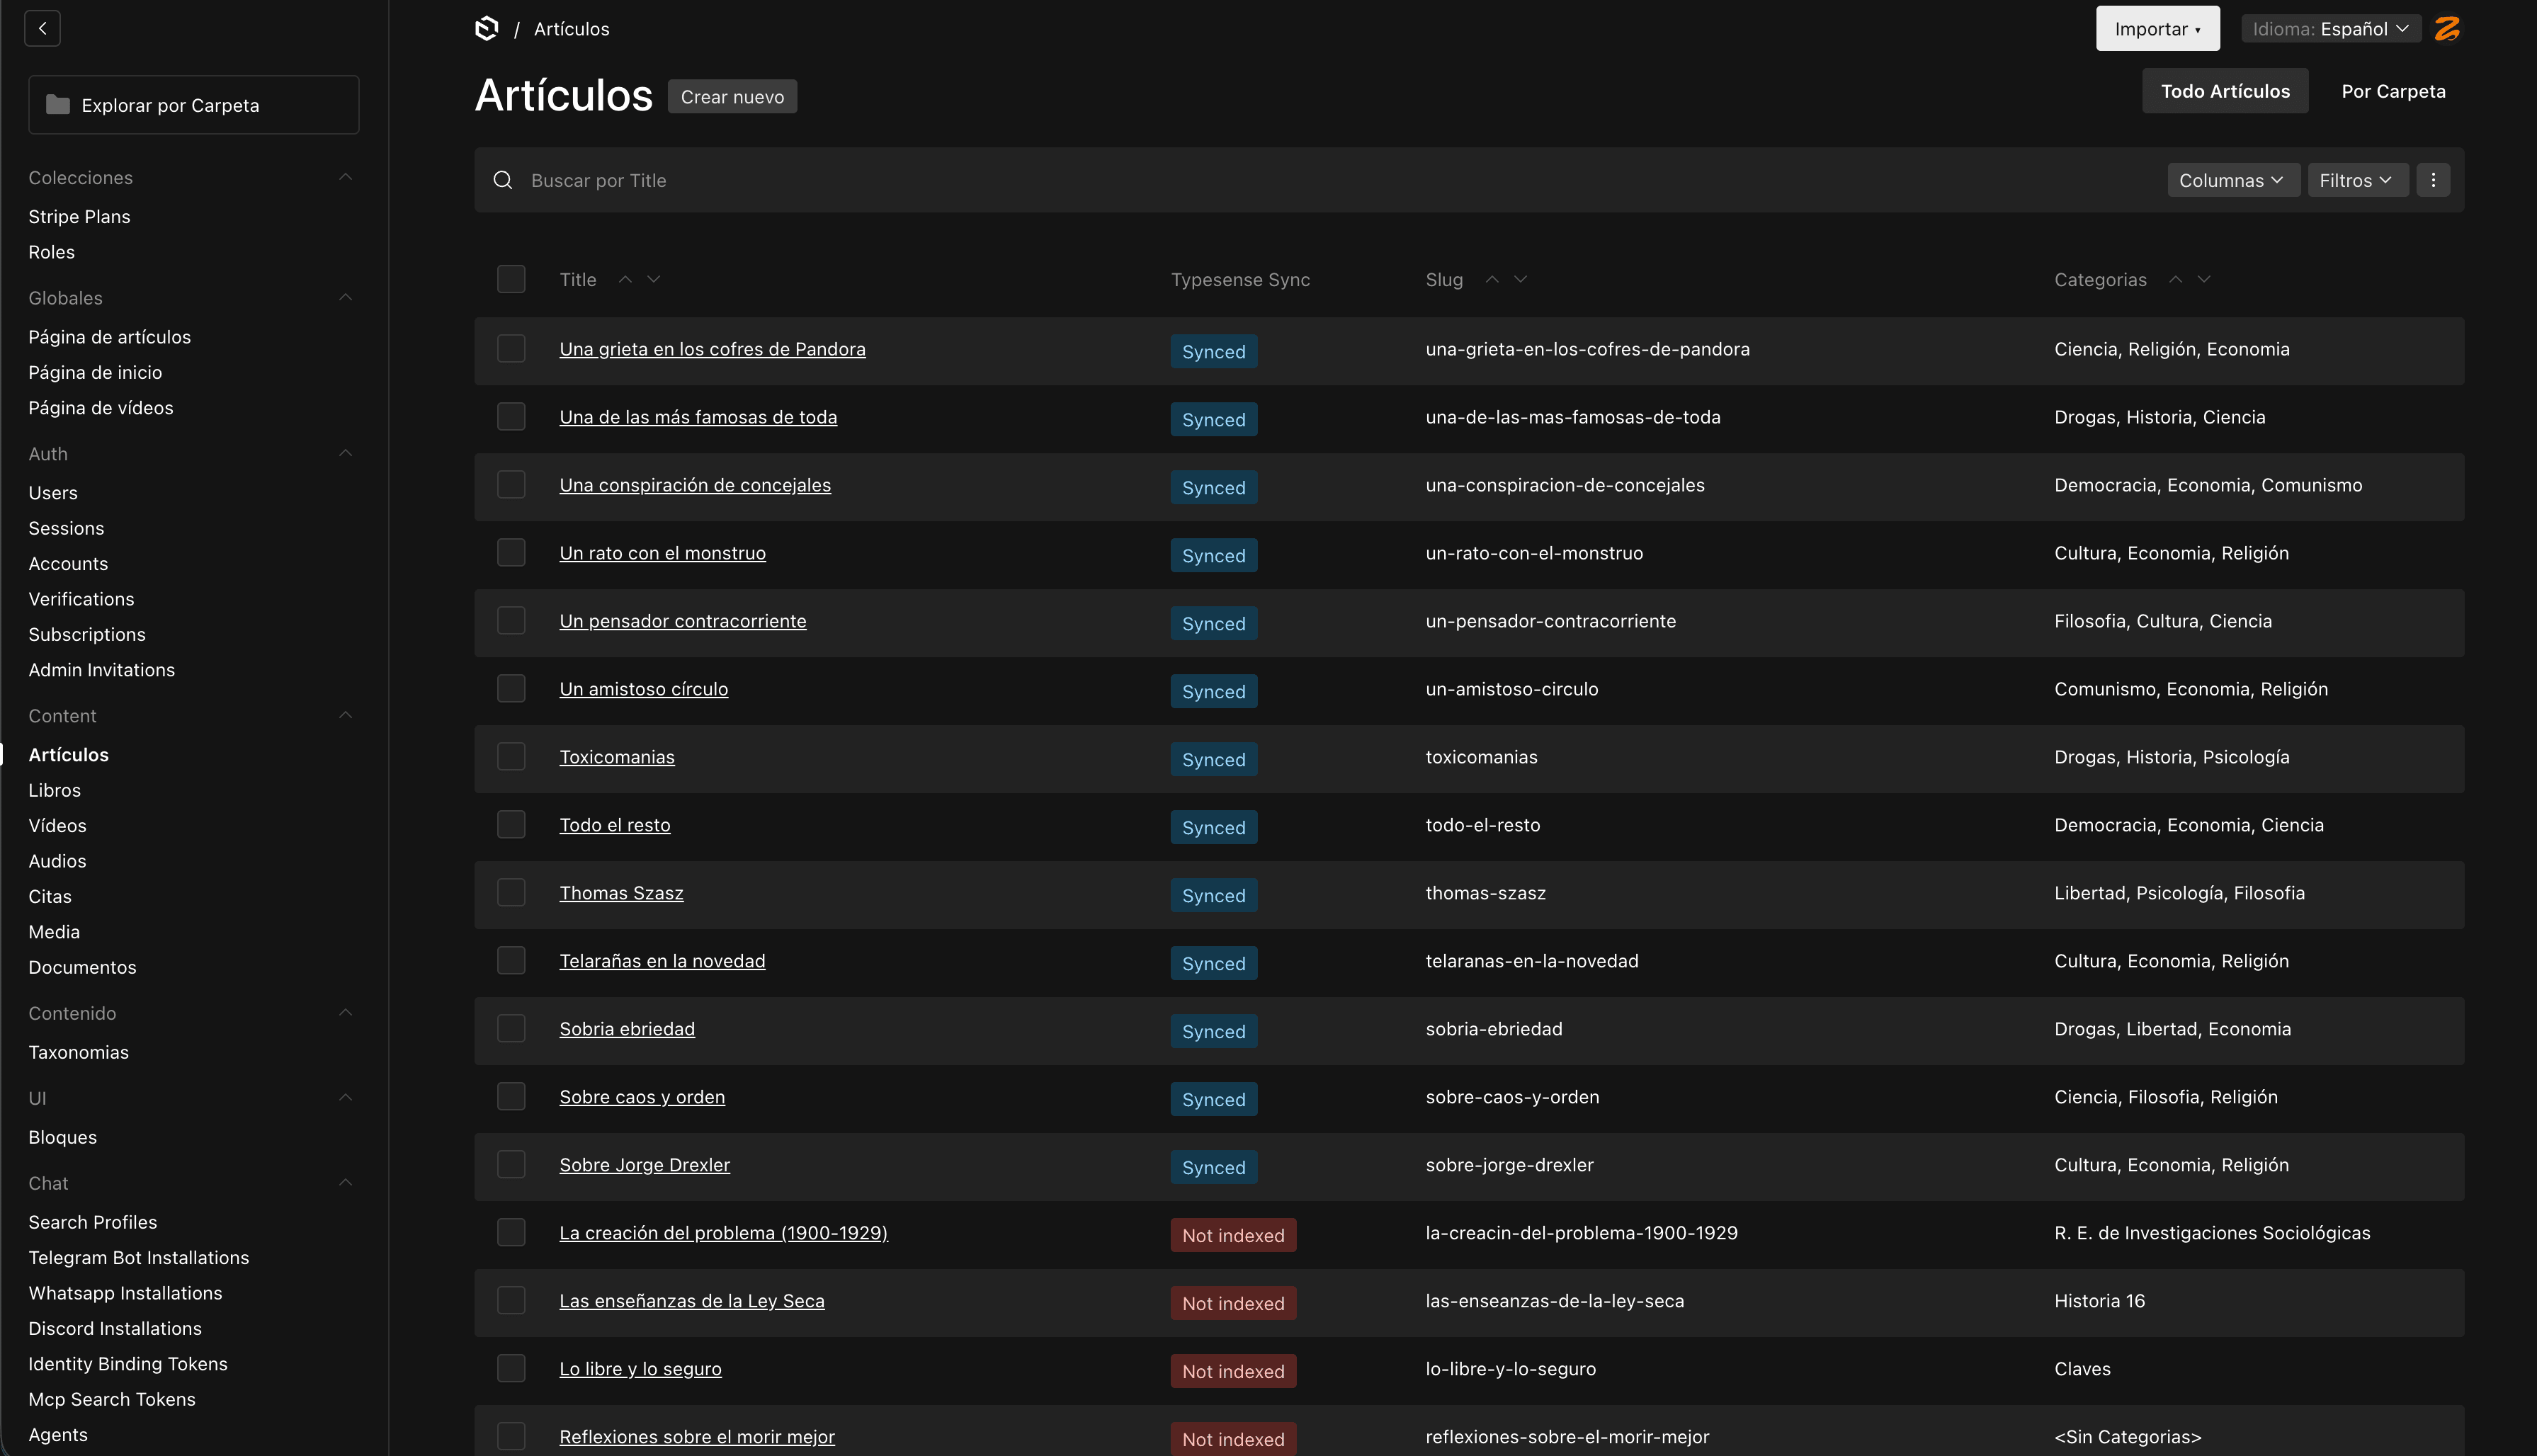2537x1456 pixels.
Task: Check the Un rato con el monstruo row
Action: [511, 553]
